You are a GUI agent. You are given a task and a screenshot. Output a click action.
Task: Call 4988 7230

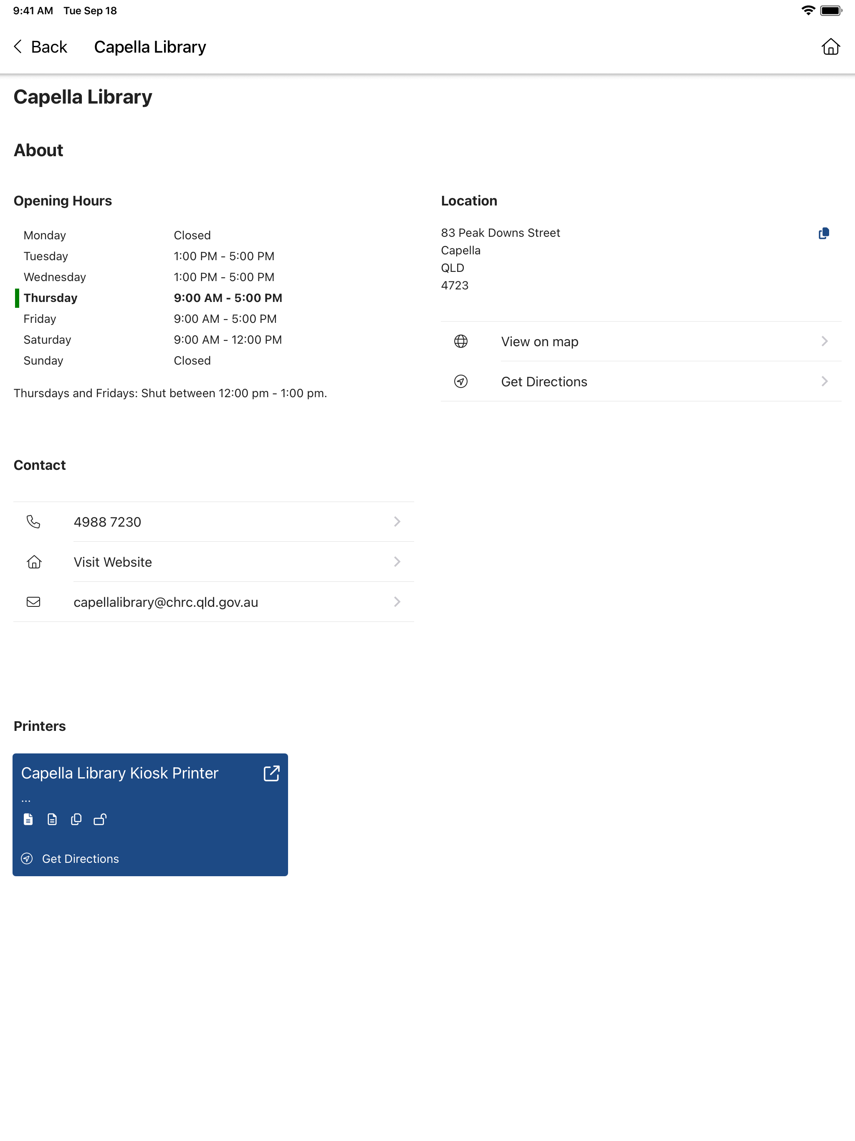(x=213, y=522)
